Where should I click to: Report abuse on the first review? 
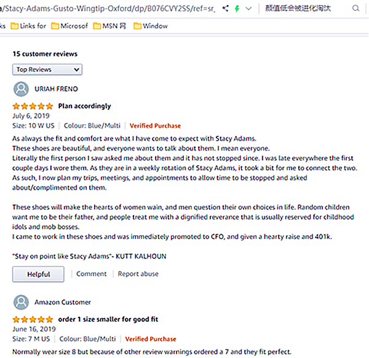[138, 274]
